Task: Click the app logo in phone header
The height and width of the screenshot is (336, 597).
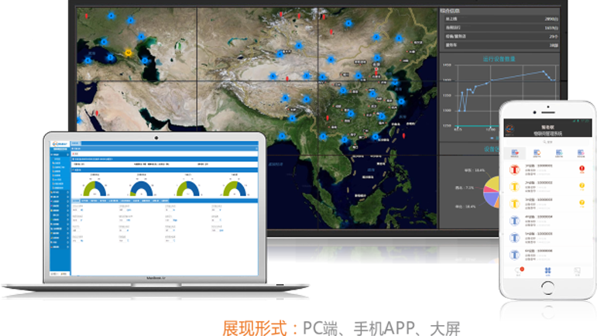Action: (509, 129)
